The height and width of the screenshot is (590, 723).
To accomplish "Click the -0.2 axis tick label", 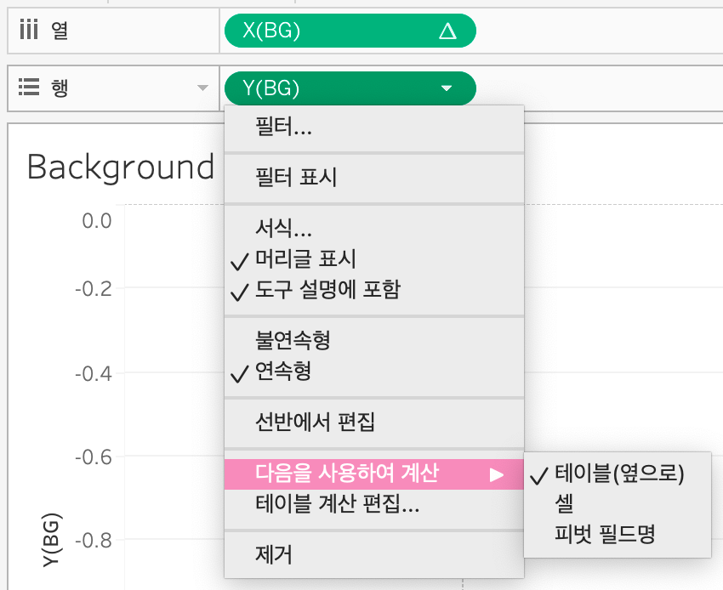I will [x=94, y=289].
